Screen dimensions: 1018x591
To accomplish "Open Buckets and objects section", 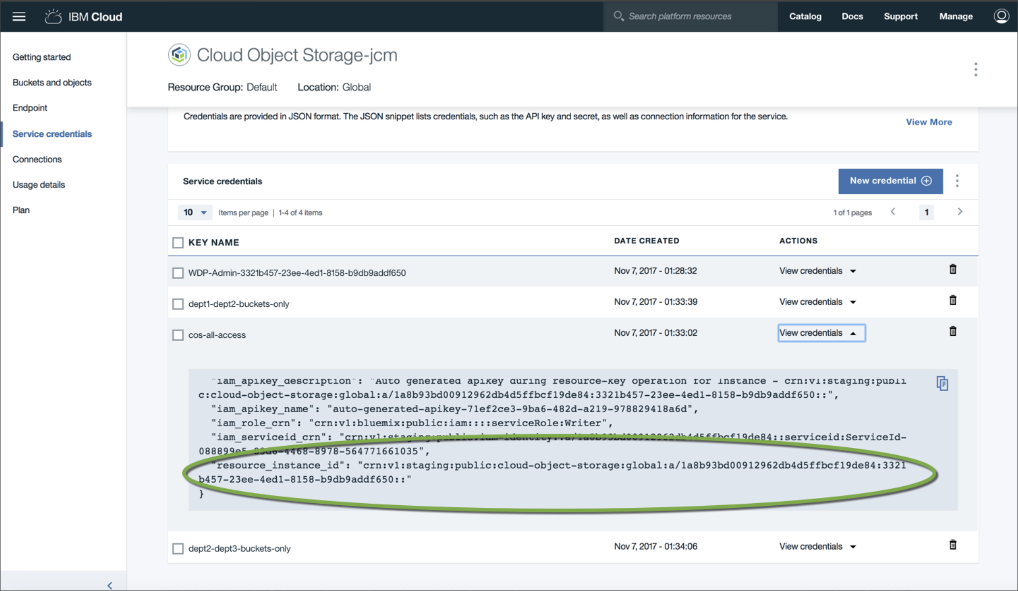I will click(51, 82).
